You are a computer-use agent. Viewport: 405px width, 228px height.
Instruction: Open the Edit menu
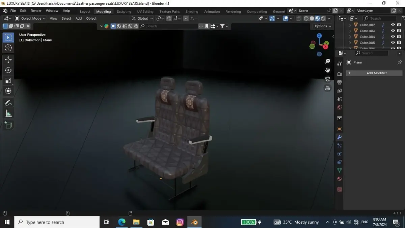[x=23, y=11]
